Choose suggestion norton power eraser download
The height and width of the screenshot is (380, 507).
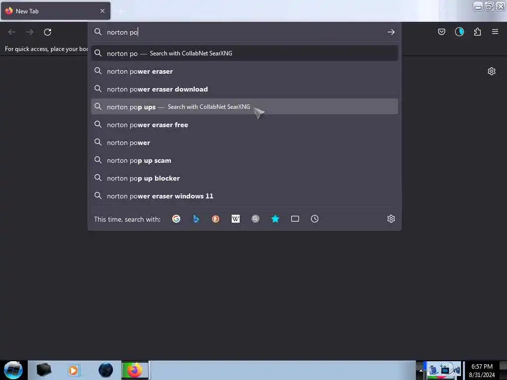pos(245,89)
